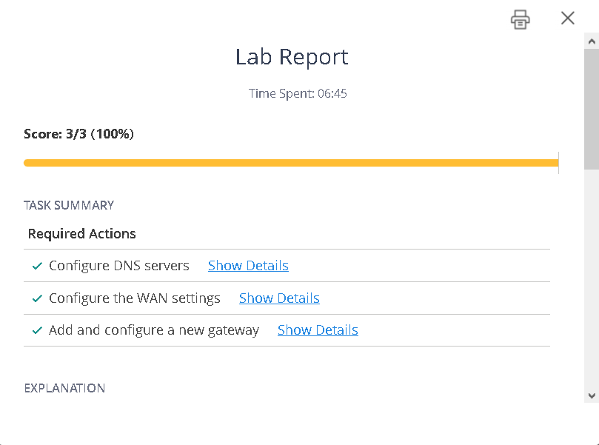Click checkmark icon beside Configure DNS servers

(x=37, y=267)
